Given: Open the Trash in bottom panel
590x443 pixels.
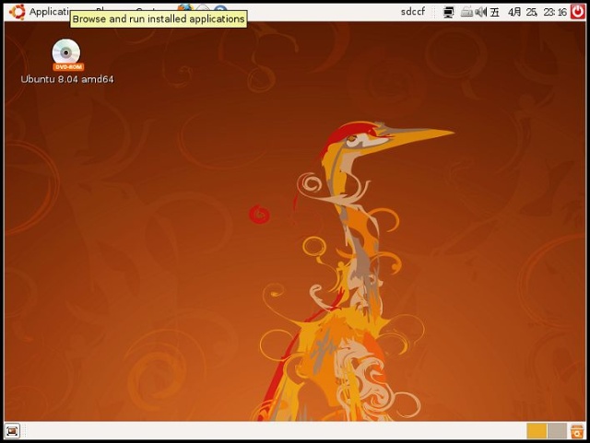Looking at the screenshot, I should point(577,431).
